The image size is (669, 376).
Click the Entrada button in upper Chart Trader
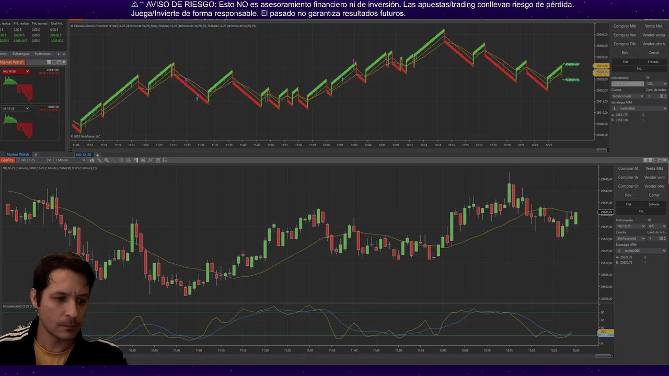pyautogui.click(x=653, y=62)
